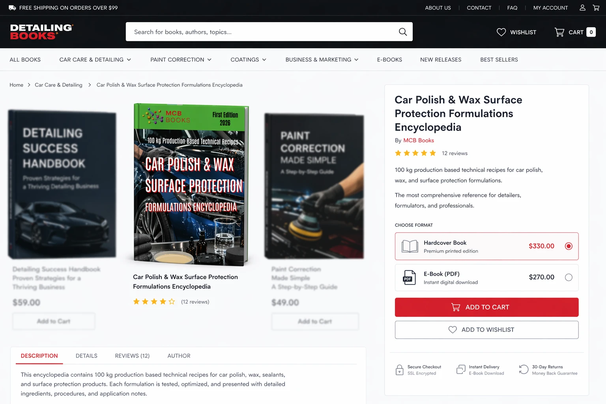Open the MCB Books author link
Viewport: 606px width, 404px height.
click(419, 140)
